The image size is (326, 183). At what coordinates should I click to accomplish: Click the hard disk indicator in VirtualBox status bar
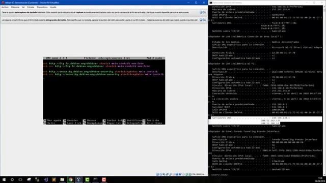(157, 174)
